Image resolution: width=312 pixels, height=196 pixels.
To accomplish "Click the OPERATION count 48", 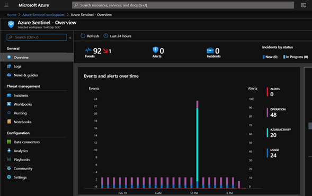I will pyautogui.click(x=273, y=115).
